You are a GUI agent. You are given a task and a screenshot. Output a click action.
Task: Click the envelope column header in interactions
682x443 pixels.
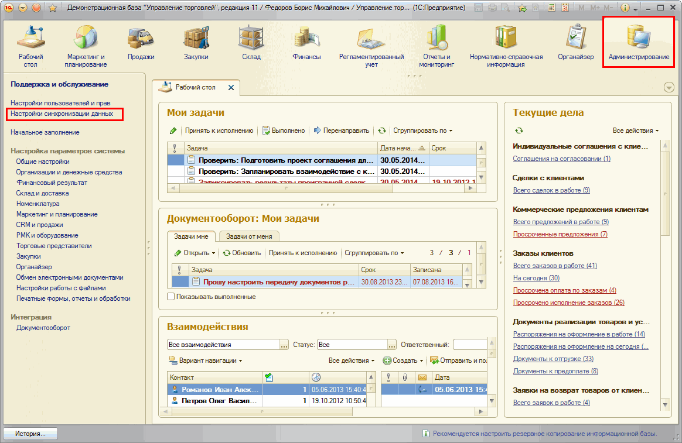(x=422, y=377)
